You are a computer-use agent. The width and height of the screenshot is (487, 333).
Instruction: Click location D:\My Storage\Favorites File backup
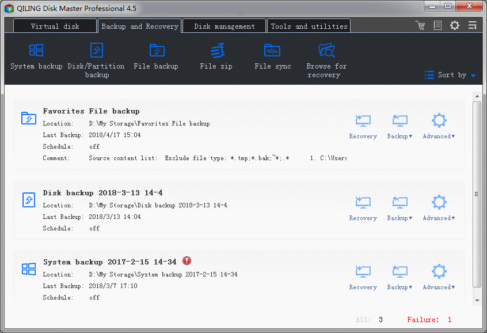coord(150,123)
